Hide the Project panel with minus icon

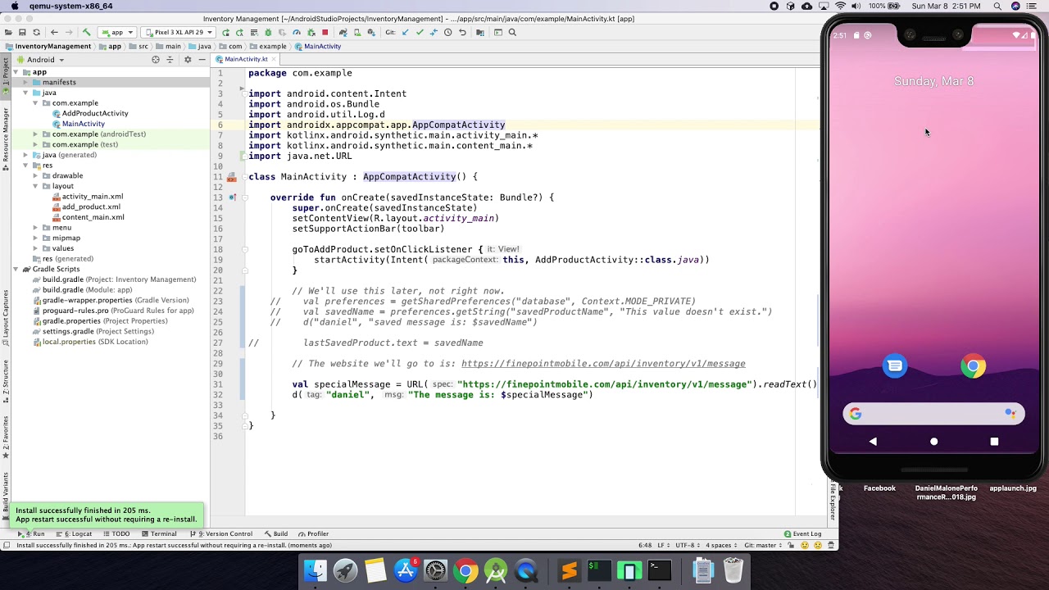coord(202,60)
